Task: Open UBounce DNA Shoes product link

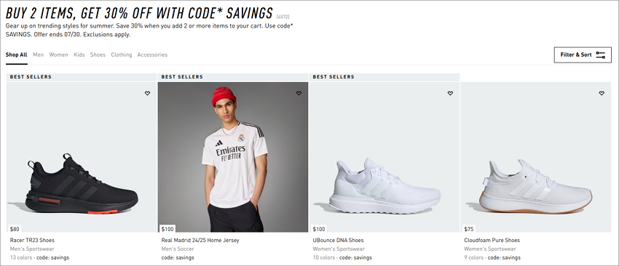Action: click(x=339, y=240)
